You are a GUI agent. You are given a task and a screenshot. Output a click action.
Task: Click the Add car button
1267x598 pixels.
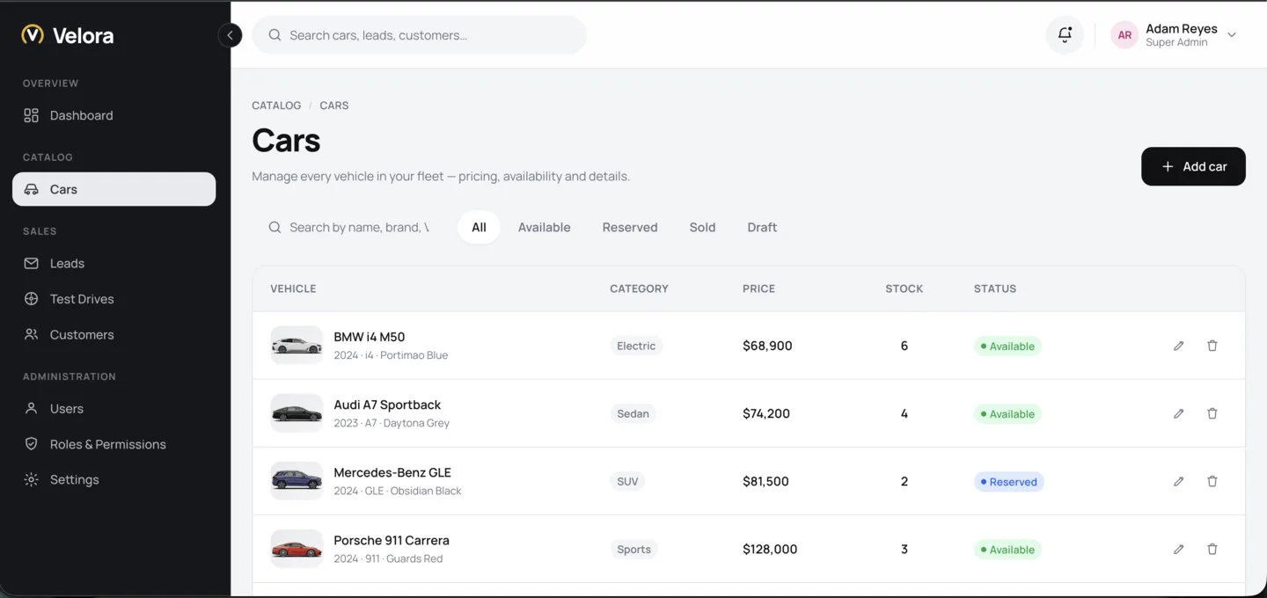coord(1193,166)
